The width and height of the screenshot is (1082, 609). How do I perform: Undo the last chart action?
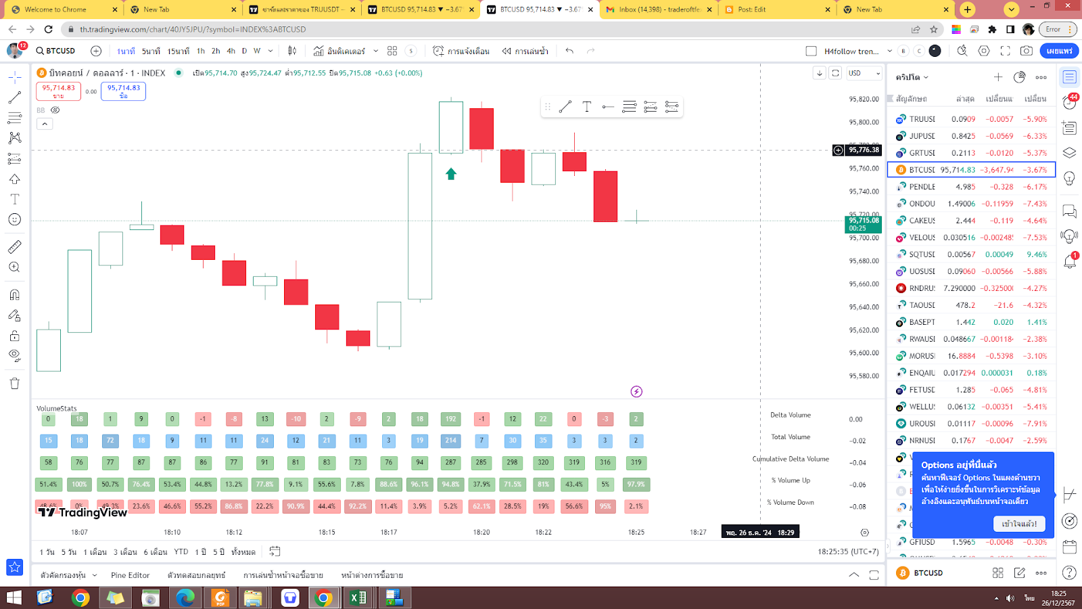tap(569, 51)
